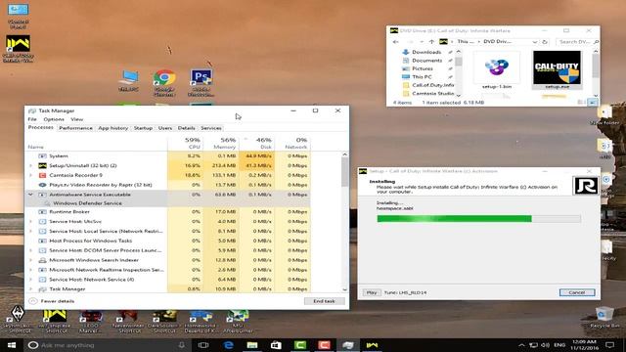Expand Microsoft Windows Search Indexer row

30,260
